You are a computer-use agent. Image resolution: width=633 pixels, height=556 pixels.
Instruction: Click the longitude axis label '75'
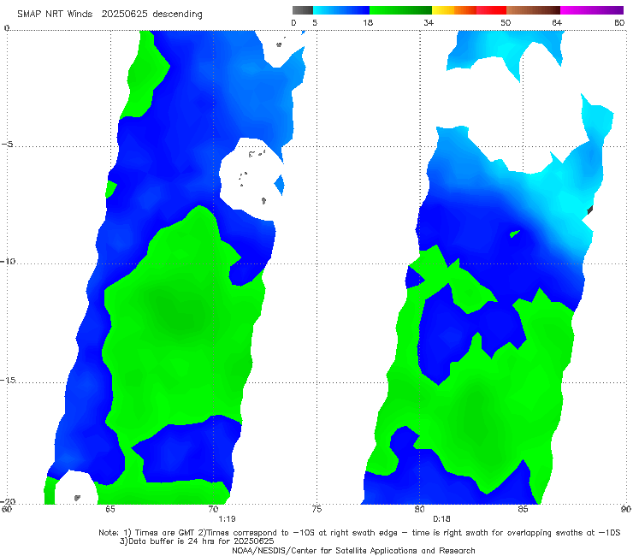click(316, 509)
